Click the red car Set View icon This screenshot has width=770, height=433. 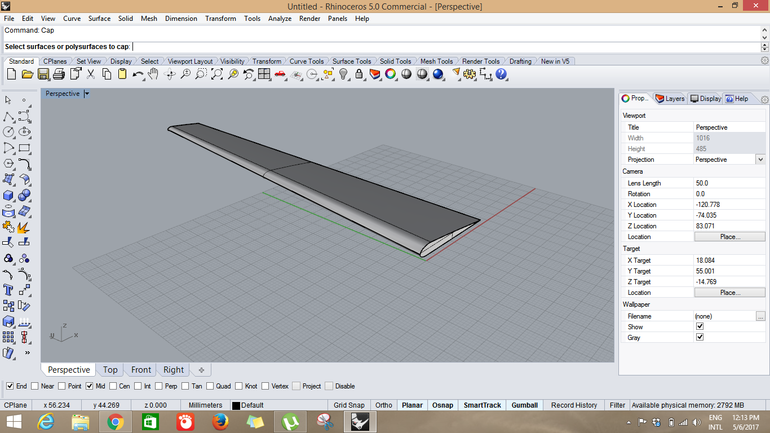click(x=280, y=74)
